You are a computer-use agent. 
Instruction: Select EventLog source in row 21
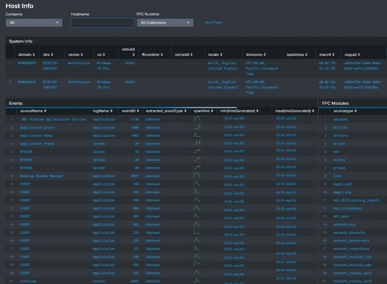pos(28,281)
